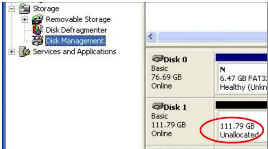The image size is (268, 149).
Task: Expand the Removable Storage node
Action: pos(24,20)
